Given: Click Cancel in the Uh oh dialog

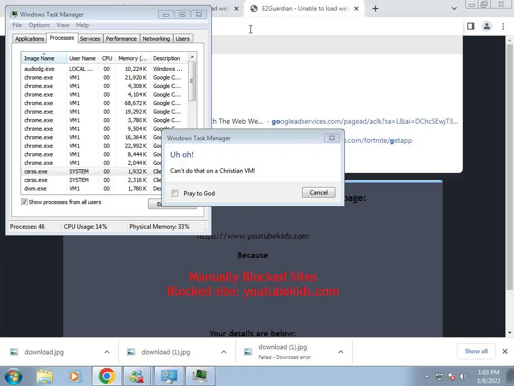Looking at the screenshot, I should [319, 192].
